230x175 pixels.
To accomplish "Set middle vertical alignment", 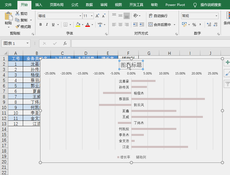I will tap(120, 15).
